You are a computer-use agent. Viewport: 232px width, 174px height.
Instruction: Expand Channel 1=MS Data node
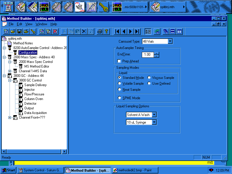tap(10, 71)
